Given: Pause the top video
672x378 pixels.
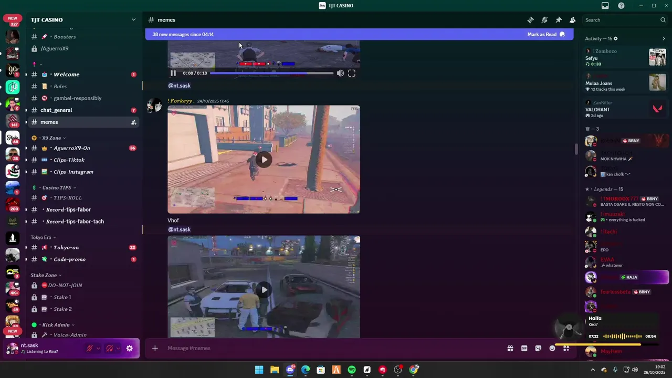Looking at the screenshot, I should [173, 73].
